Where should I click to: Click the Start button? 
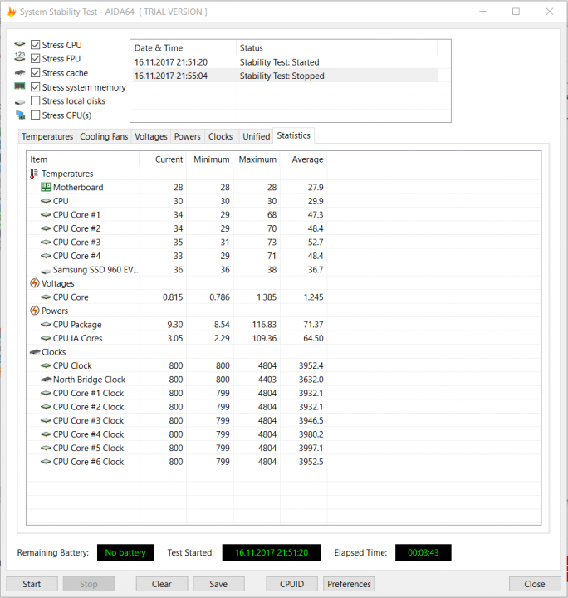[x=32, y=584]
